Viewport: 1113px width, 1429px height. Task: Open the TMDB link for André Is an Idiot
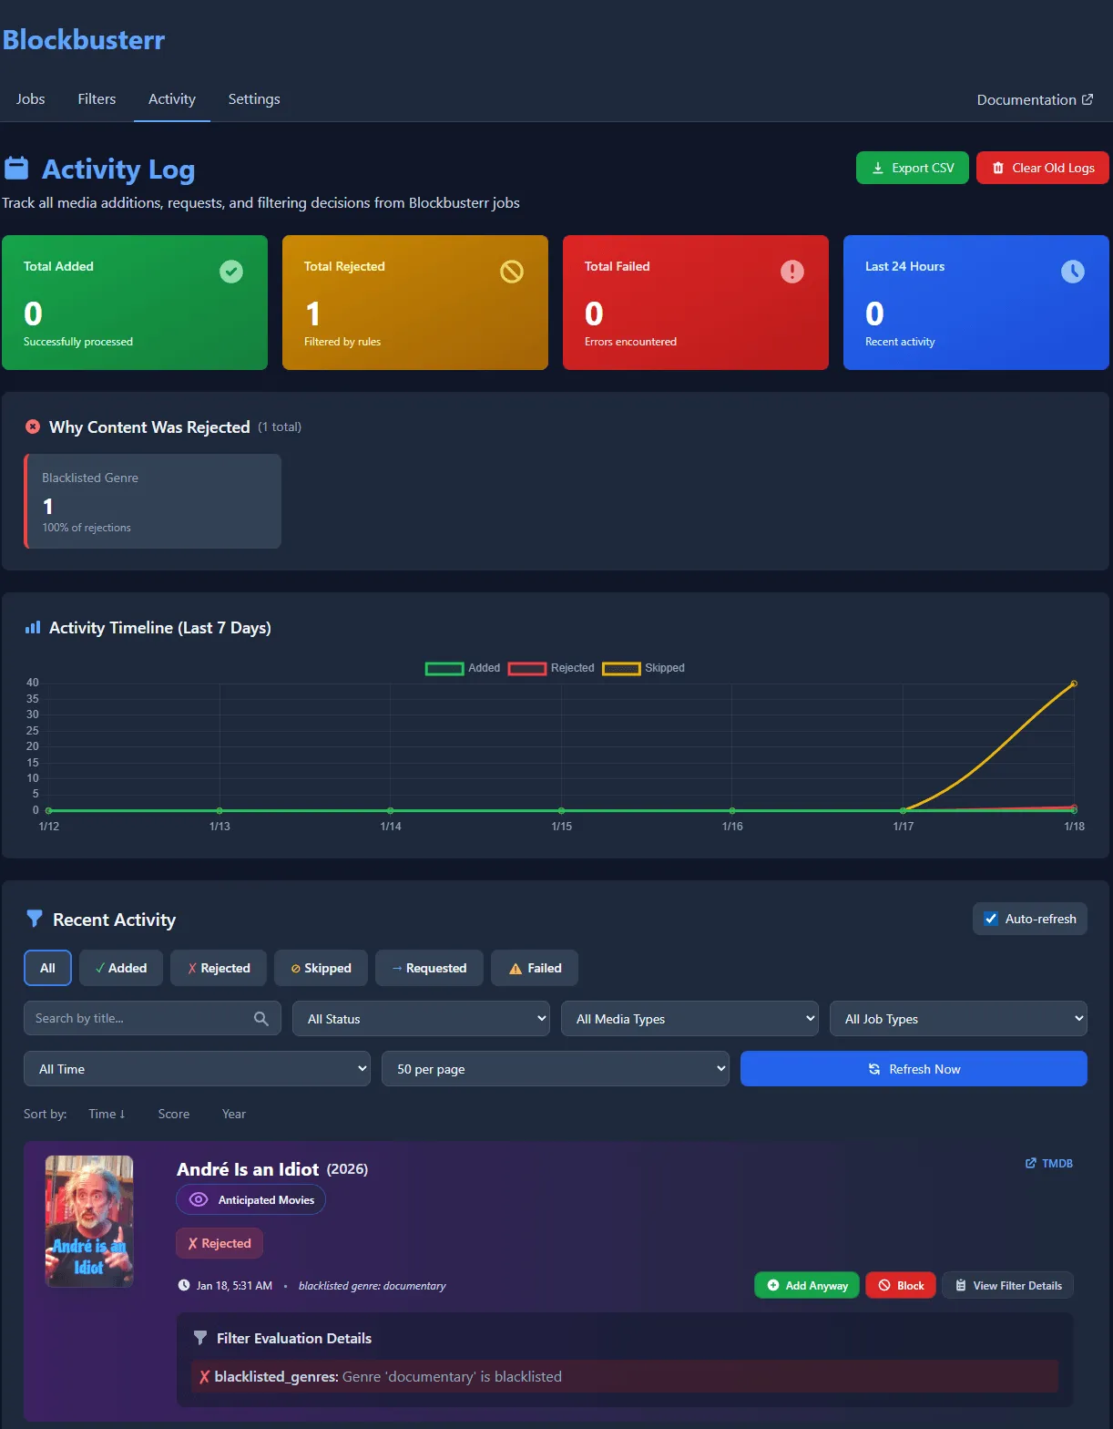click(1049, 1163)
